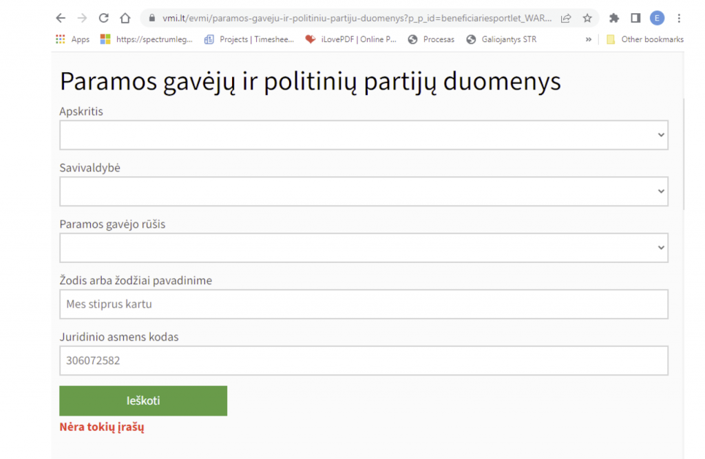
Task: Click the Žodis arba žodžiai pavadinime field
Action: 364,304
